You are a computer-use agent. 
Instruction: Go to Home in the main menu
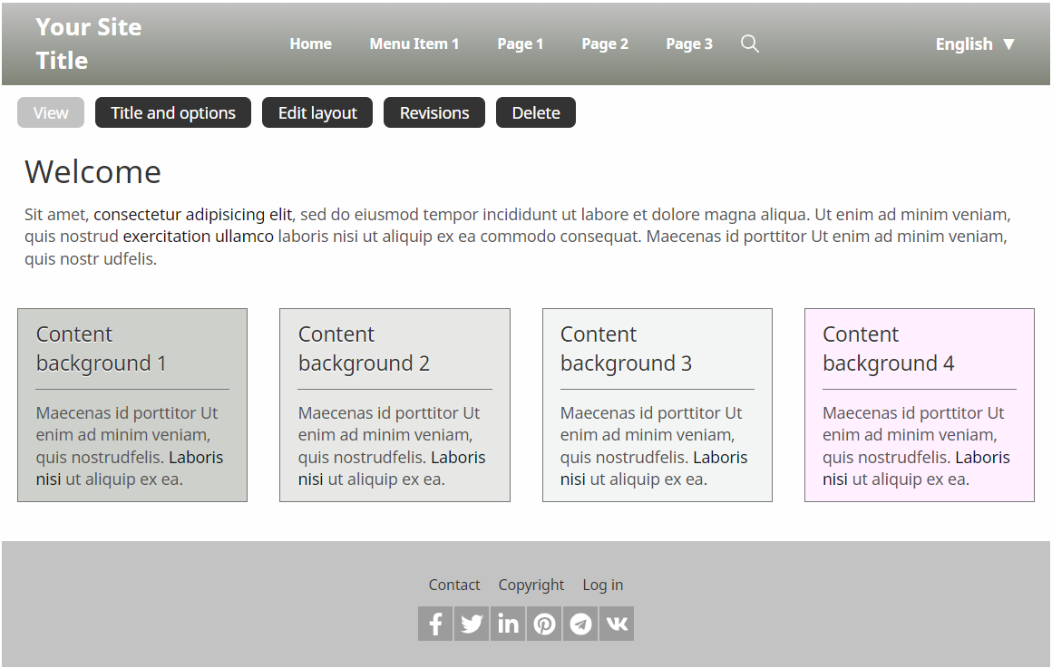[x=310, y=44]
